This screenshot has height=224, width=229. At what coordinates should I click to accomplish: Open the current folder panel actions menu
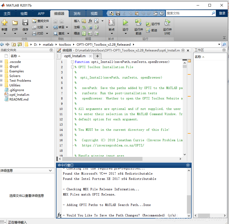pos(51,50)
